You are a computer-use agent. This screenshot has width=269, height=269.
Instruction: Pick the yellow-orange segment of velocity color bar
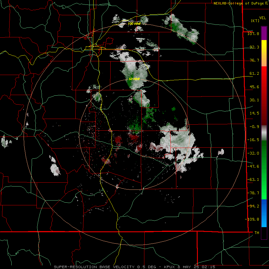264,53
